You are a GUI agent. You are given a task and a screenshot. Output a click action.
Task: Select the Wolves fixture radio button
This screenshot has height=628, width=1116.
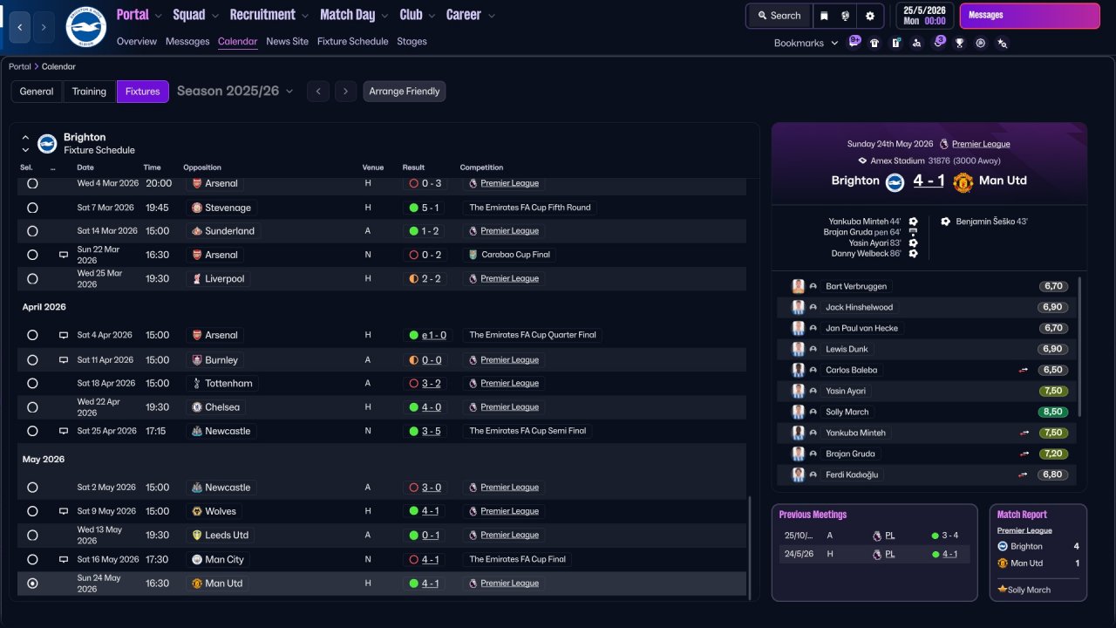click(x=32, y=511)
